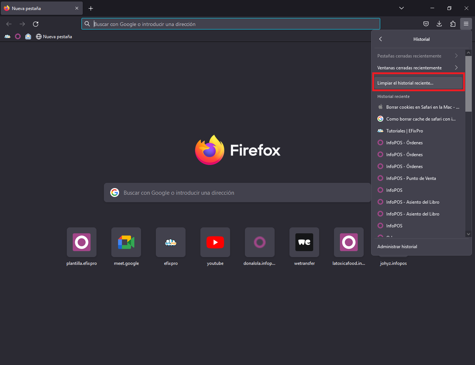Expand Pestañas cerradas recientemente submenu

pyautogui.click(x=417, y=56)
